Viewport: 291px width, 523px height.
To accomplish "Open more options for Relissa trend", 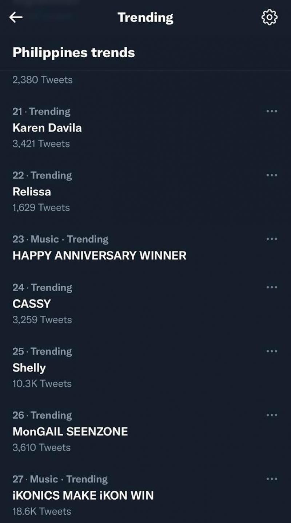I will (272, 175).
